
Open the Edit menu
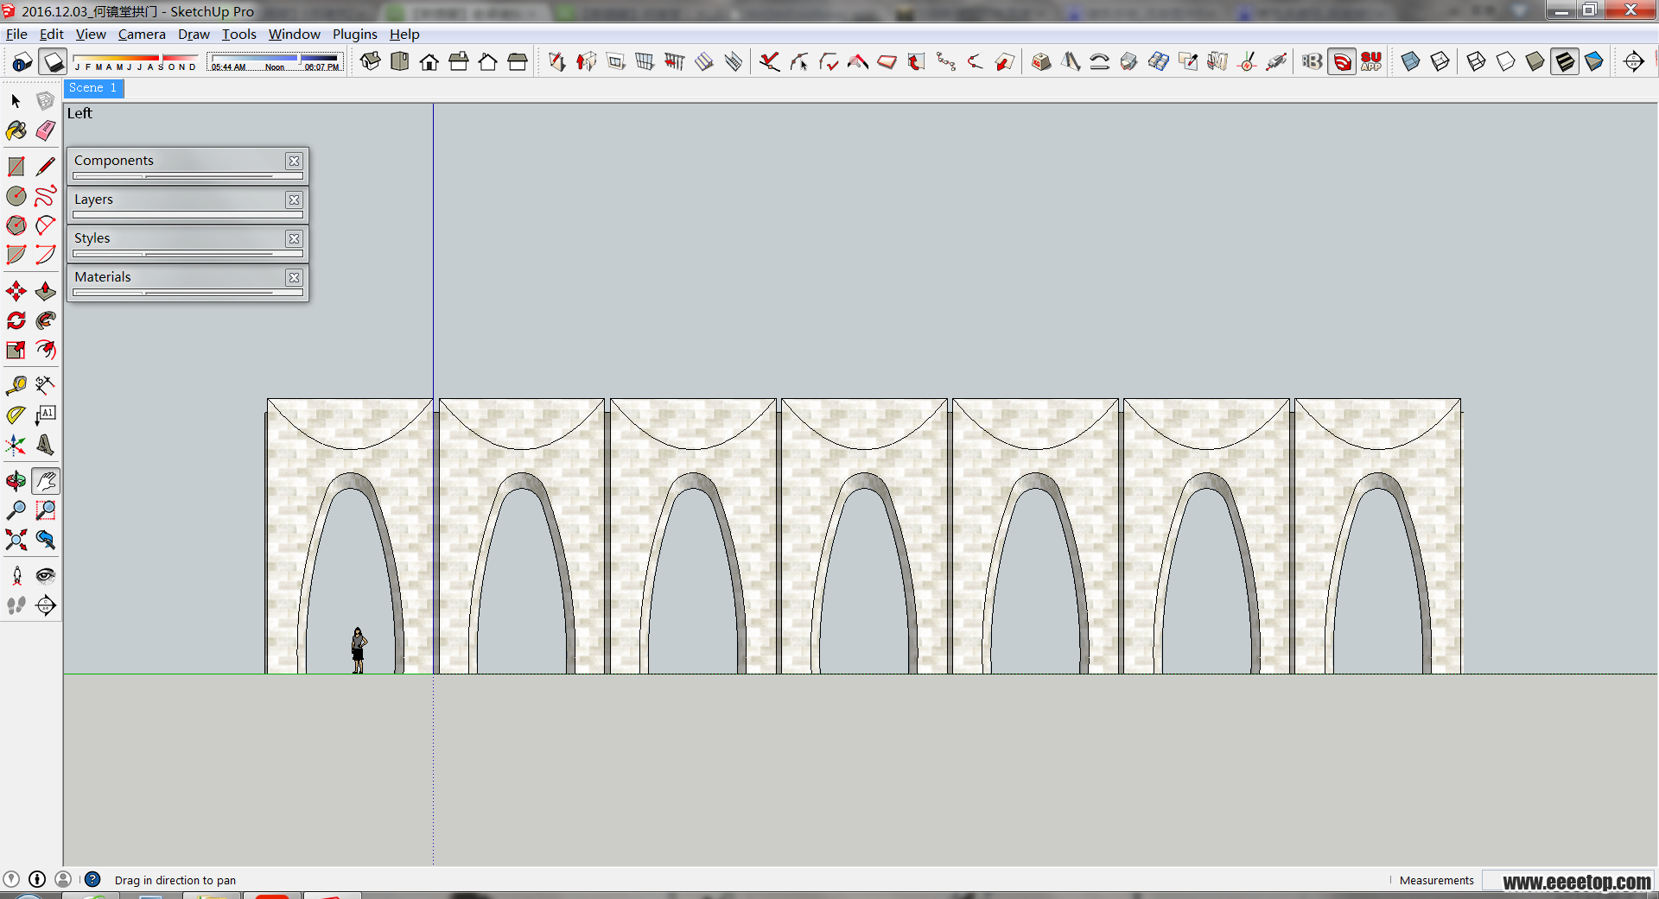point(51,34)
